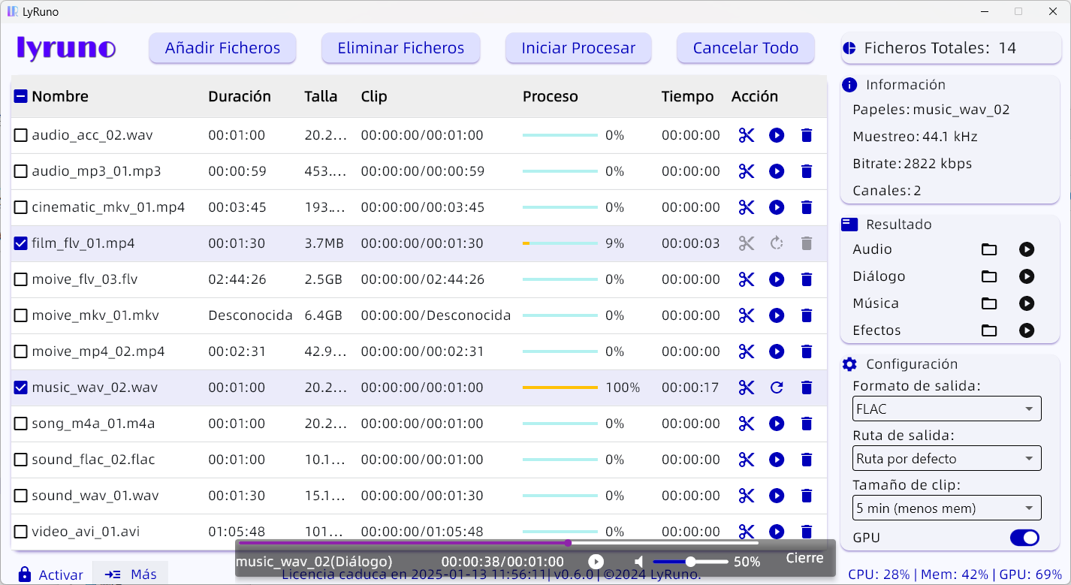Play moive_flv_03.flv using its play action icon

777,279
